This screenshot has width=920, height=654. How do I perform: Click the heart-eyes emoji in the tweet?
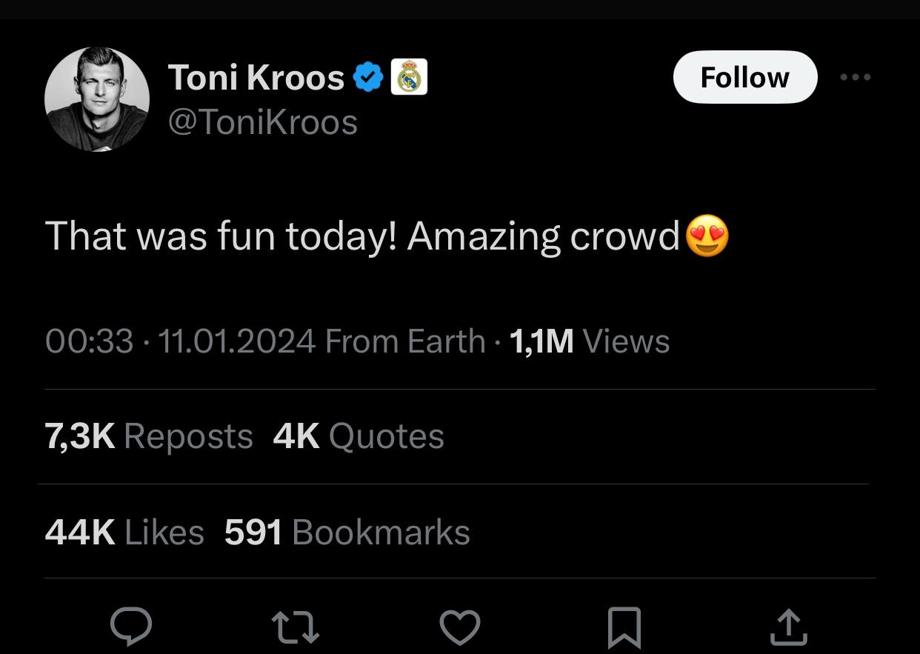pyautogui.click(x=707, y=236)
